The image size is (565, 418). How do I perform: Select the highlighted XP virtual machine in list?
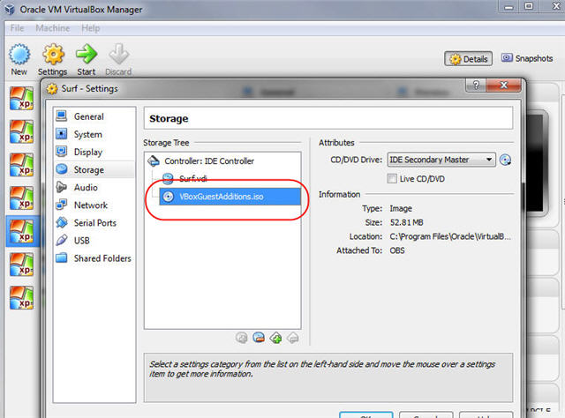tap(21, 231)
